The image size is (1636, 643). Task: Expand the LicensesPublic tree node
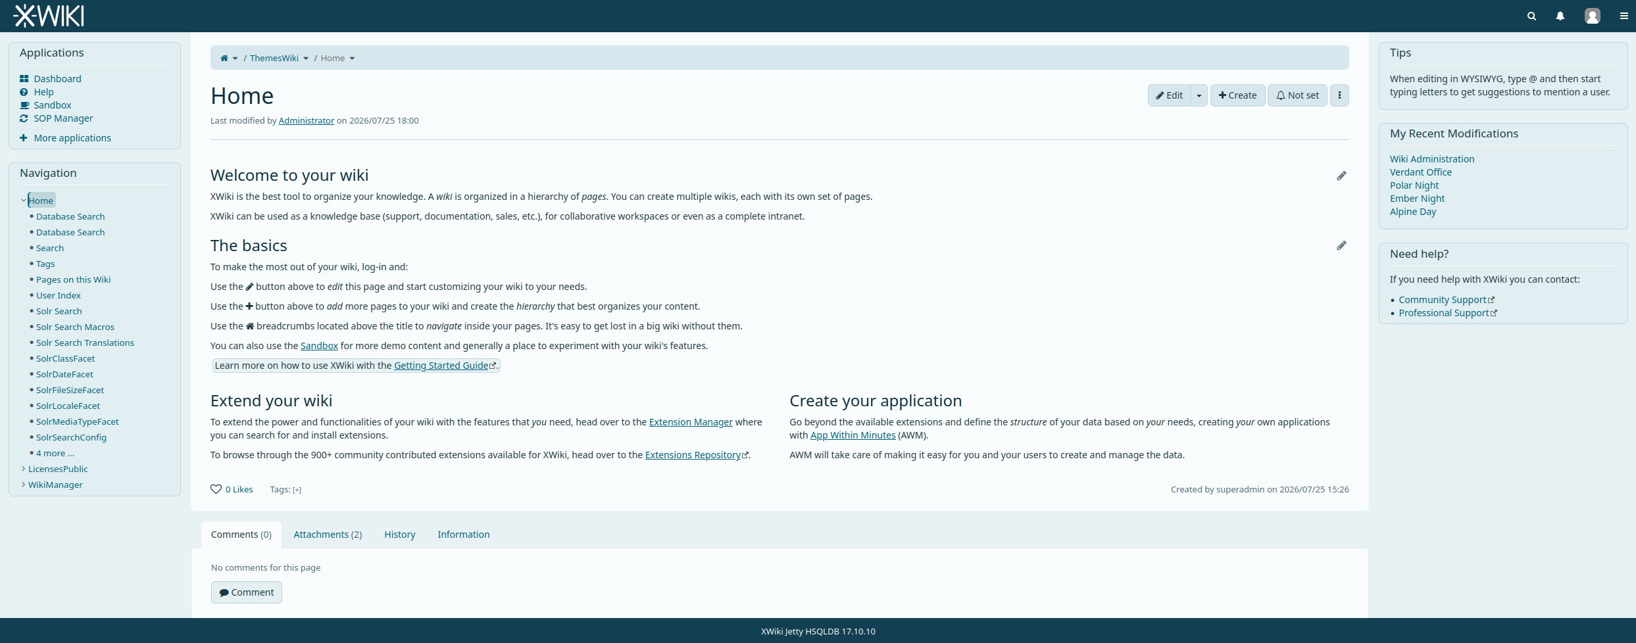click(24, 469)
